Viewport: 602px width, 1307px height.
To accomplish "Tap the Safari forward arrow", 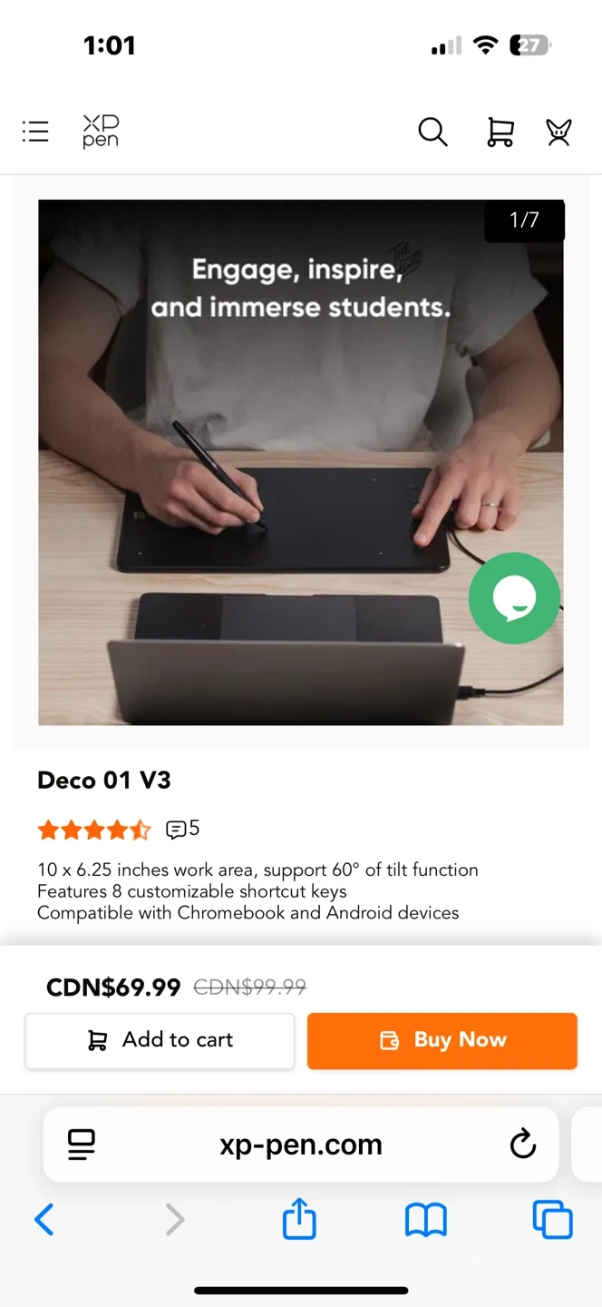I will pyautogui.click(x=175, y=1220).
